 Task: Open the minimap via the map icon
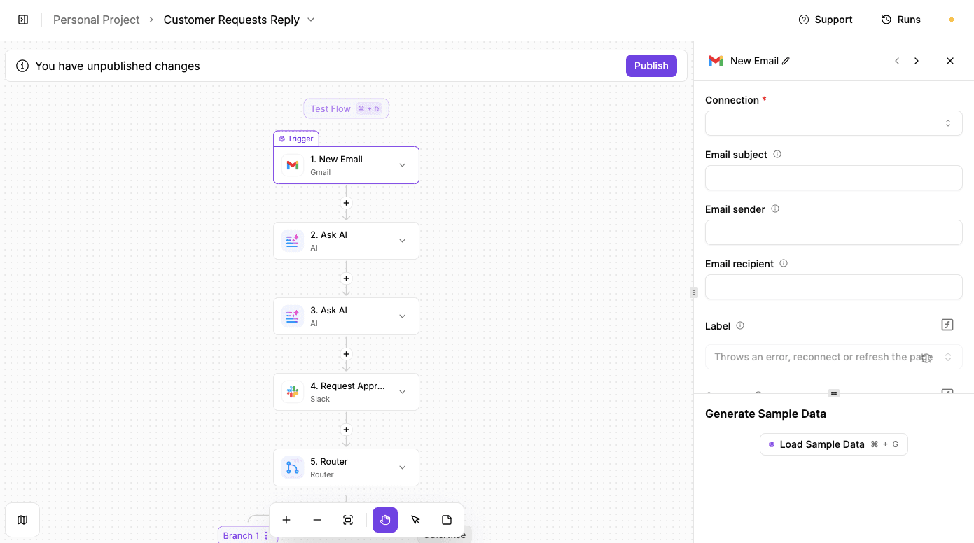[x=22, y=520]
